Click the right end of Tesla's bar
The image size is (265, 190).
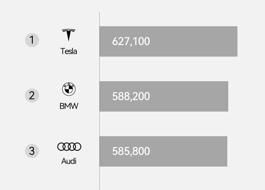(235, 42)
